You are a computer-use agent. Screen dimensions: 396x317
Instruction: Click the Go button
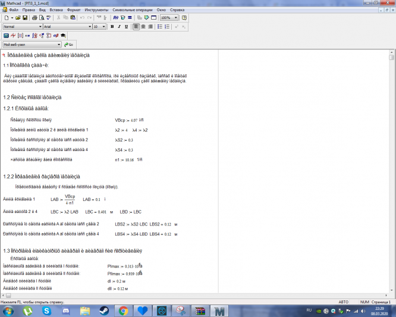[x=69, y=45]
